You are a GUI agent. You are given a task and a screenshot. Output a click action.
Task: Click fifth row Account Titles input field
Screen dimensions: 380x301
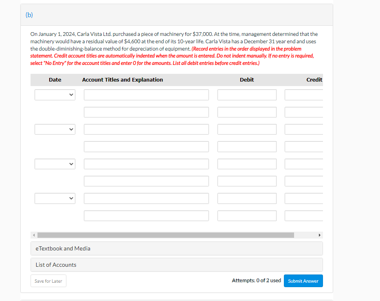pyautogui.click(x=146, y=164)
